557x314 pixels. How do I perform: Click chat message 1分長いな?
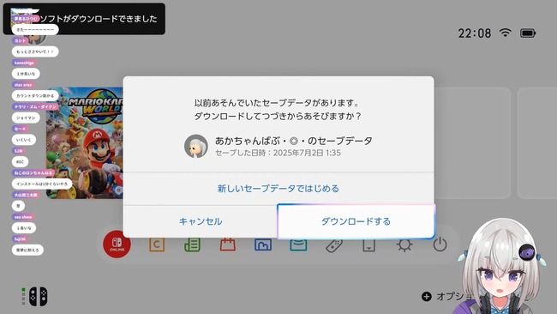[26, 74]
